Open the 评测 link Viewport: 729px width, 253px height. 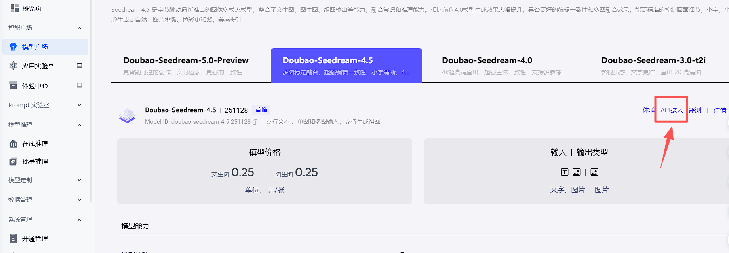[x=695, y=110]
